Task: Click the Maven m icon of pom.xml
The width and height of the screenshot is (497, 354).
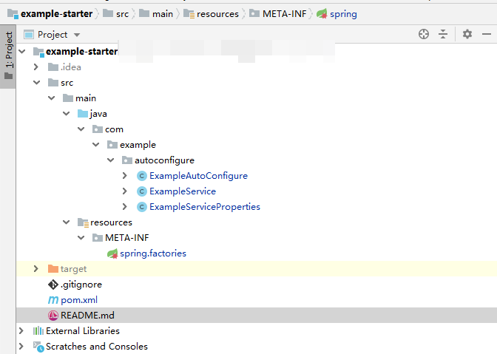Action: (53, 300)
